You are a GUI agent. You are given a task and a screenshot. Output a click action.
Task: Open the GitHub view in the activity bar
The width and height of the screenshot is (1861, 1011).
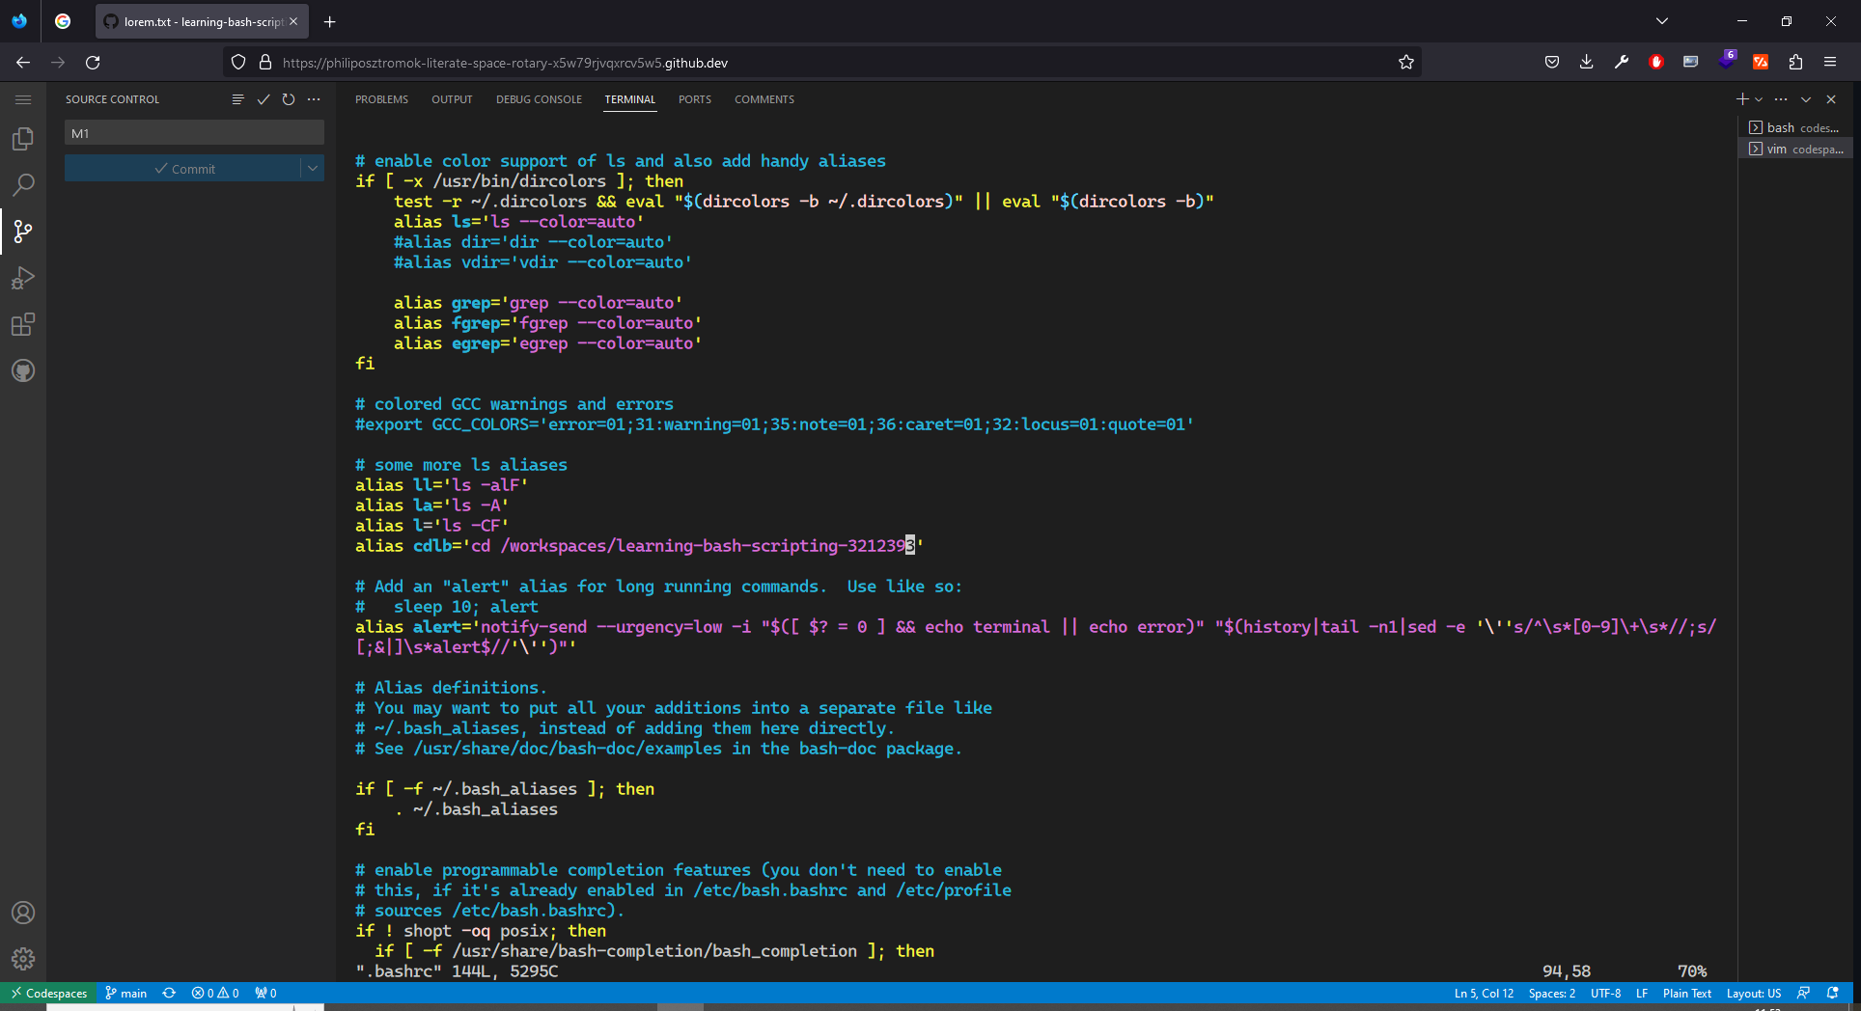coord(23,370)
